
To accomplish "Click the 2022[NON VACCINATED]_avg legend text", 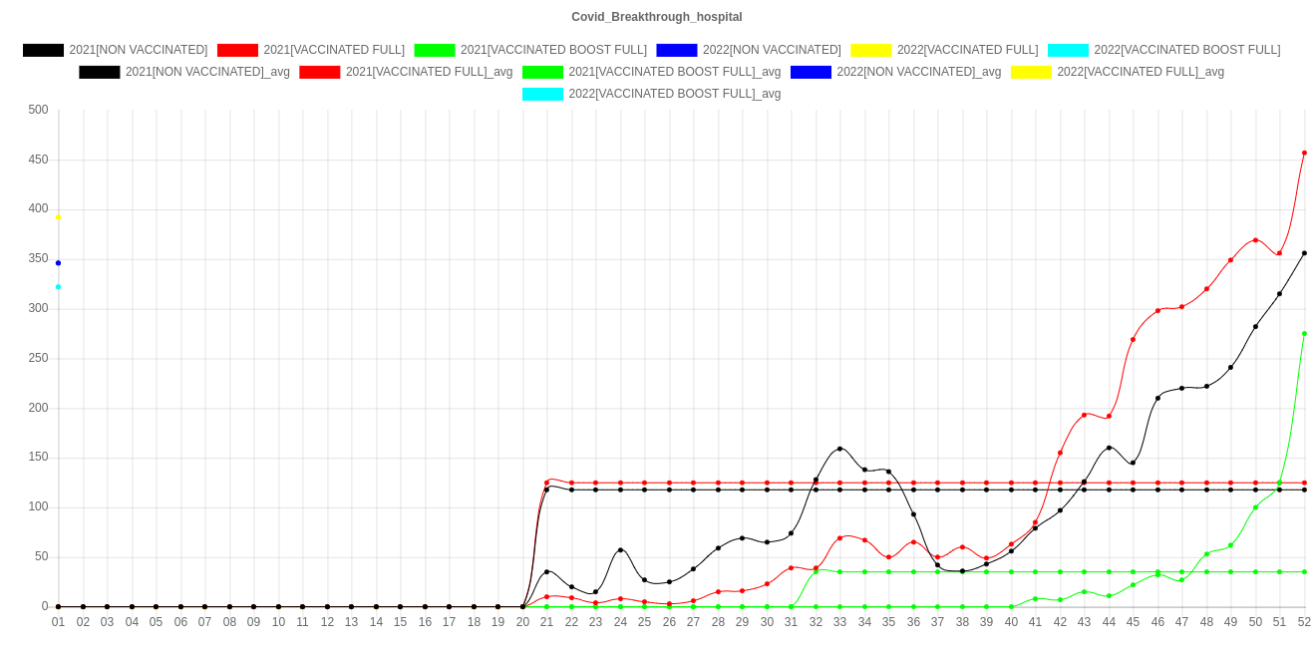I will 918,72.
